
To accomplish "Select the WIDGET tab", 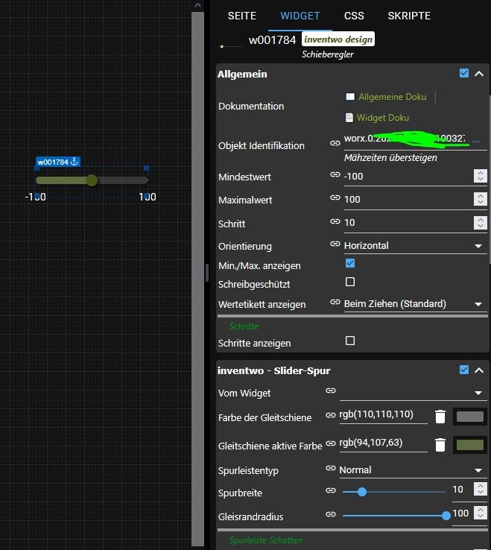I will click(300, 16).
